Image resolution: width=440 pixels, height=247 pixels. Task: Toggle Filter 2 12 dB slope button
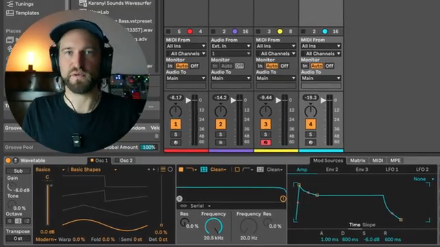point(260,169)
